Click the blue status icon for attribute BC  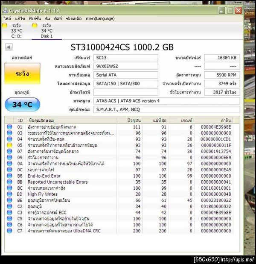[9, 188]
